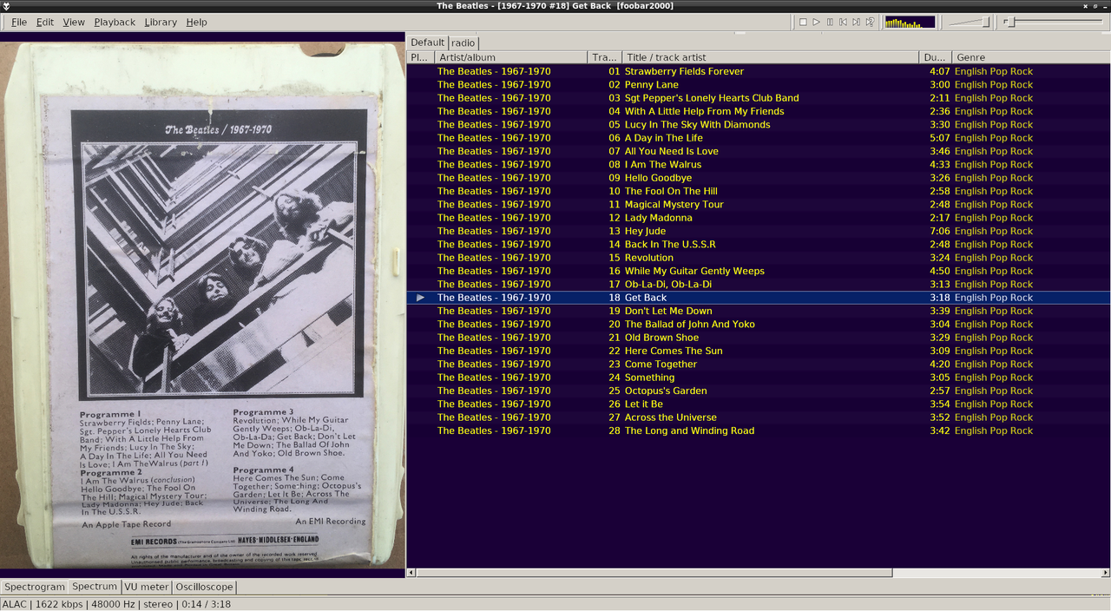The height and width of the screenshot is (611, 1111).
Task: Click the Beatles 1967-1970 album cover image
Action: click(202, 305)
